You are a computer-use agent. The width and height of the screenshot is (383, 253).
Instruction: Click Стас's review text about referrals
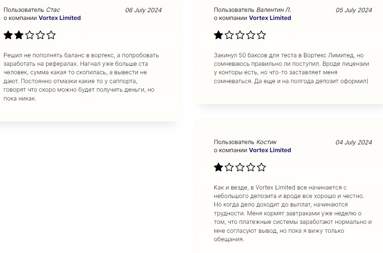pos(81,77)
